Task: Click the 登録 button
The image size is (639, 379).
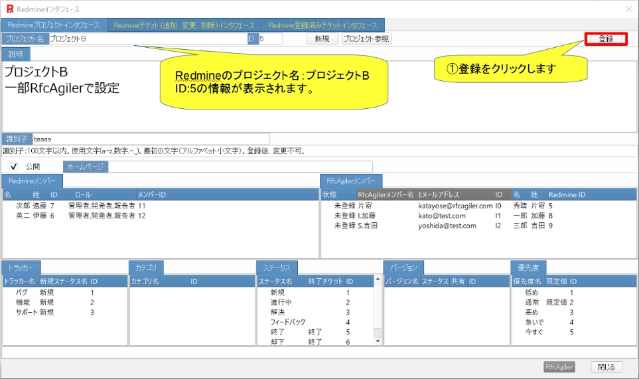Action: tap(606, 38)
